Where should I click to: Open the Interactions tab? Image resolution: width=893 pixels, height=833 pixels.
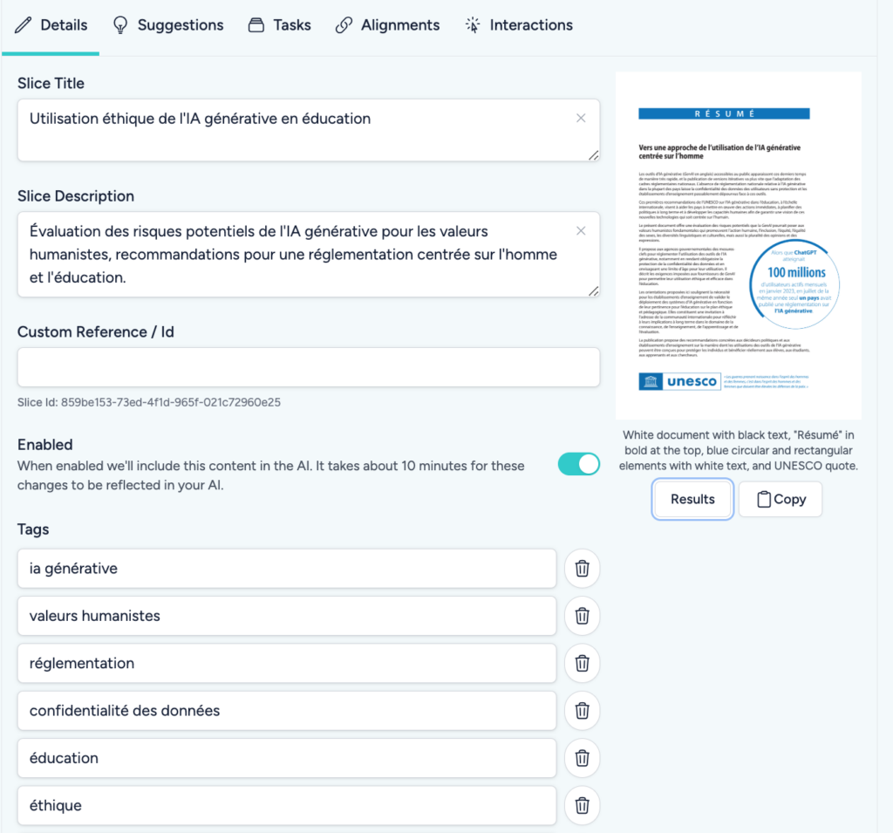(x=519, y=25)
